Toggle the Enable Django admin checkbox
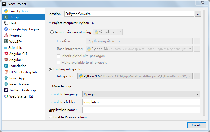Screen dimensions: 210x132 51,117
